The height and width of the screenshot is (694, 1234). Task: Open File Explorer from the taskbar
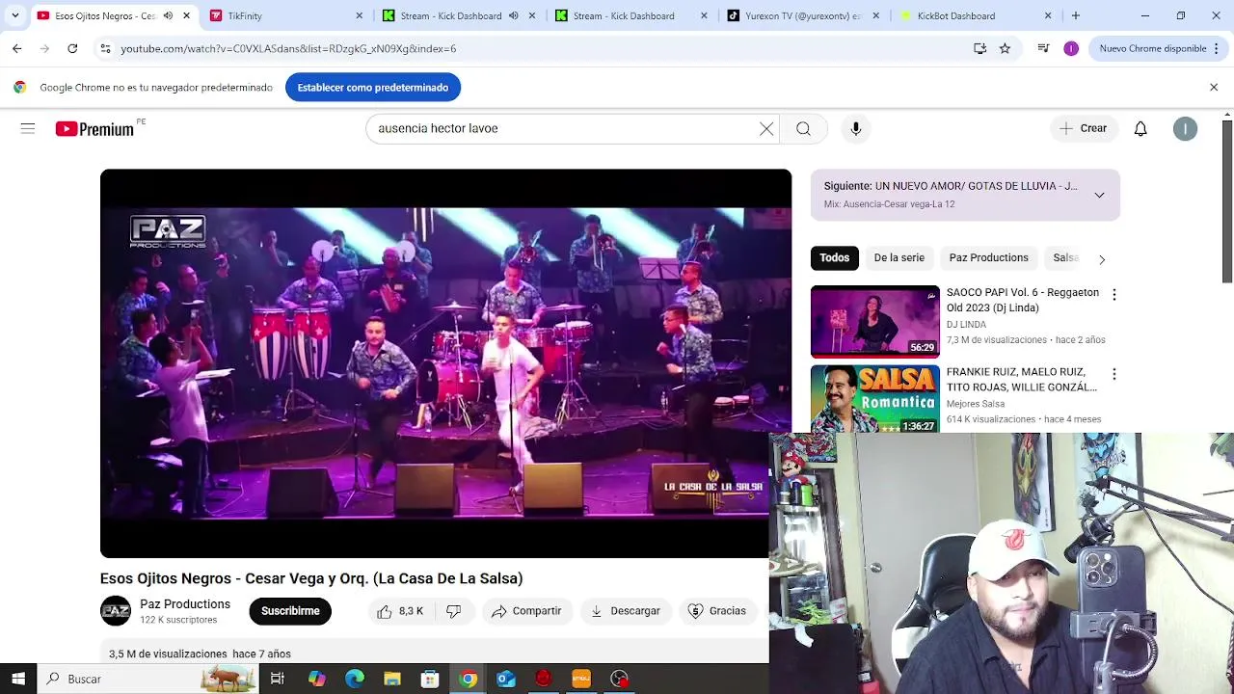pyautogui.click(x=391, y=679)
